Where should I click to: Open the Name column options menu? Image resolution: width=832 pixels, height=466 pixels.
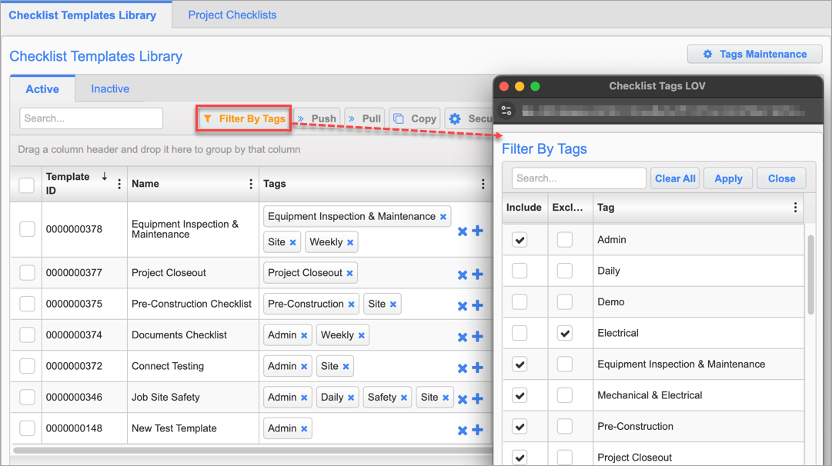coord(250,184)
